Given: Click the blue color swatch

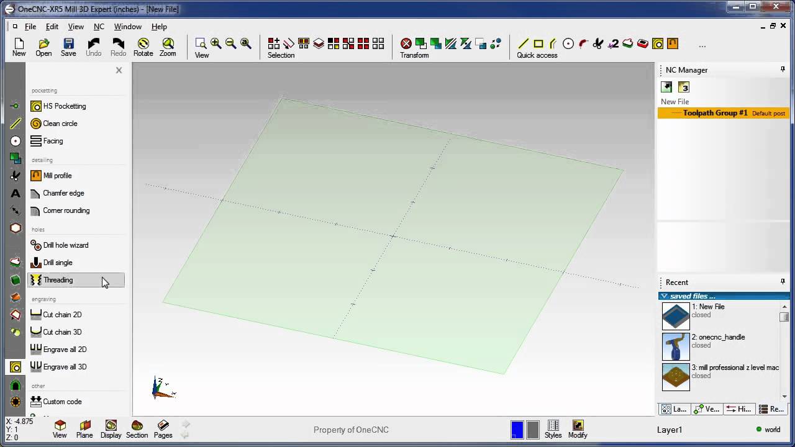Looking at the screenshot, I should (x=517, y=430).
